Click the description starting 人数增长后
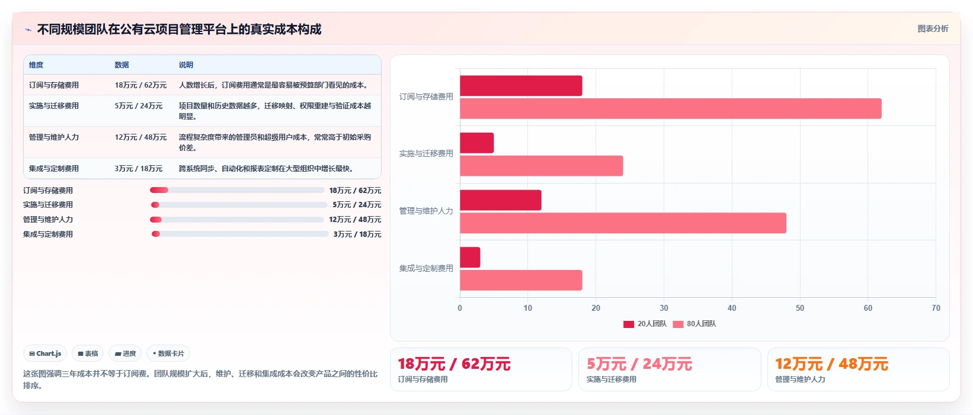Image resolution: width=973 pixels, height=415 pixels. coord(275,85)
